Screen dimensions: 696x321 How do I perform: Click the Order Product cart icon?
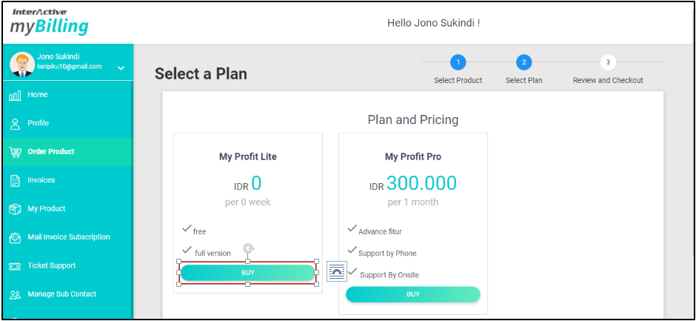tap(15, 152)
